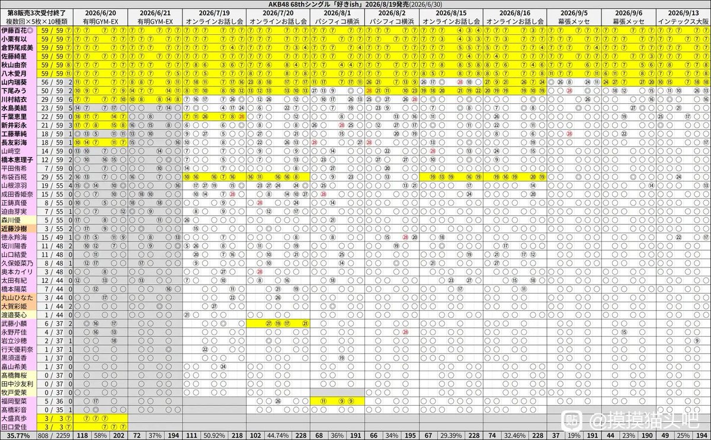Click member name 川村結衣
The height and width of the screenshot is (440, 711).
pos(15,101)
